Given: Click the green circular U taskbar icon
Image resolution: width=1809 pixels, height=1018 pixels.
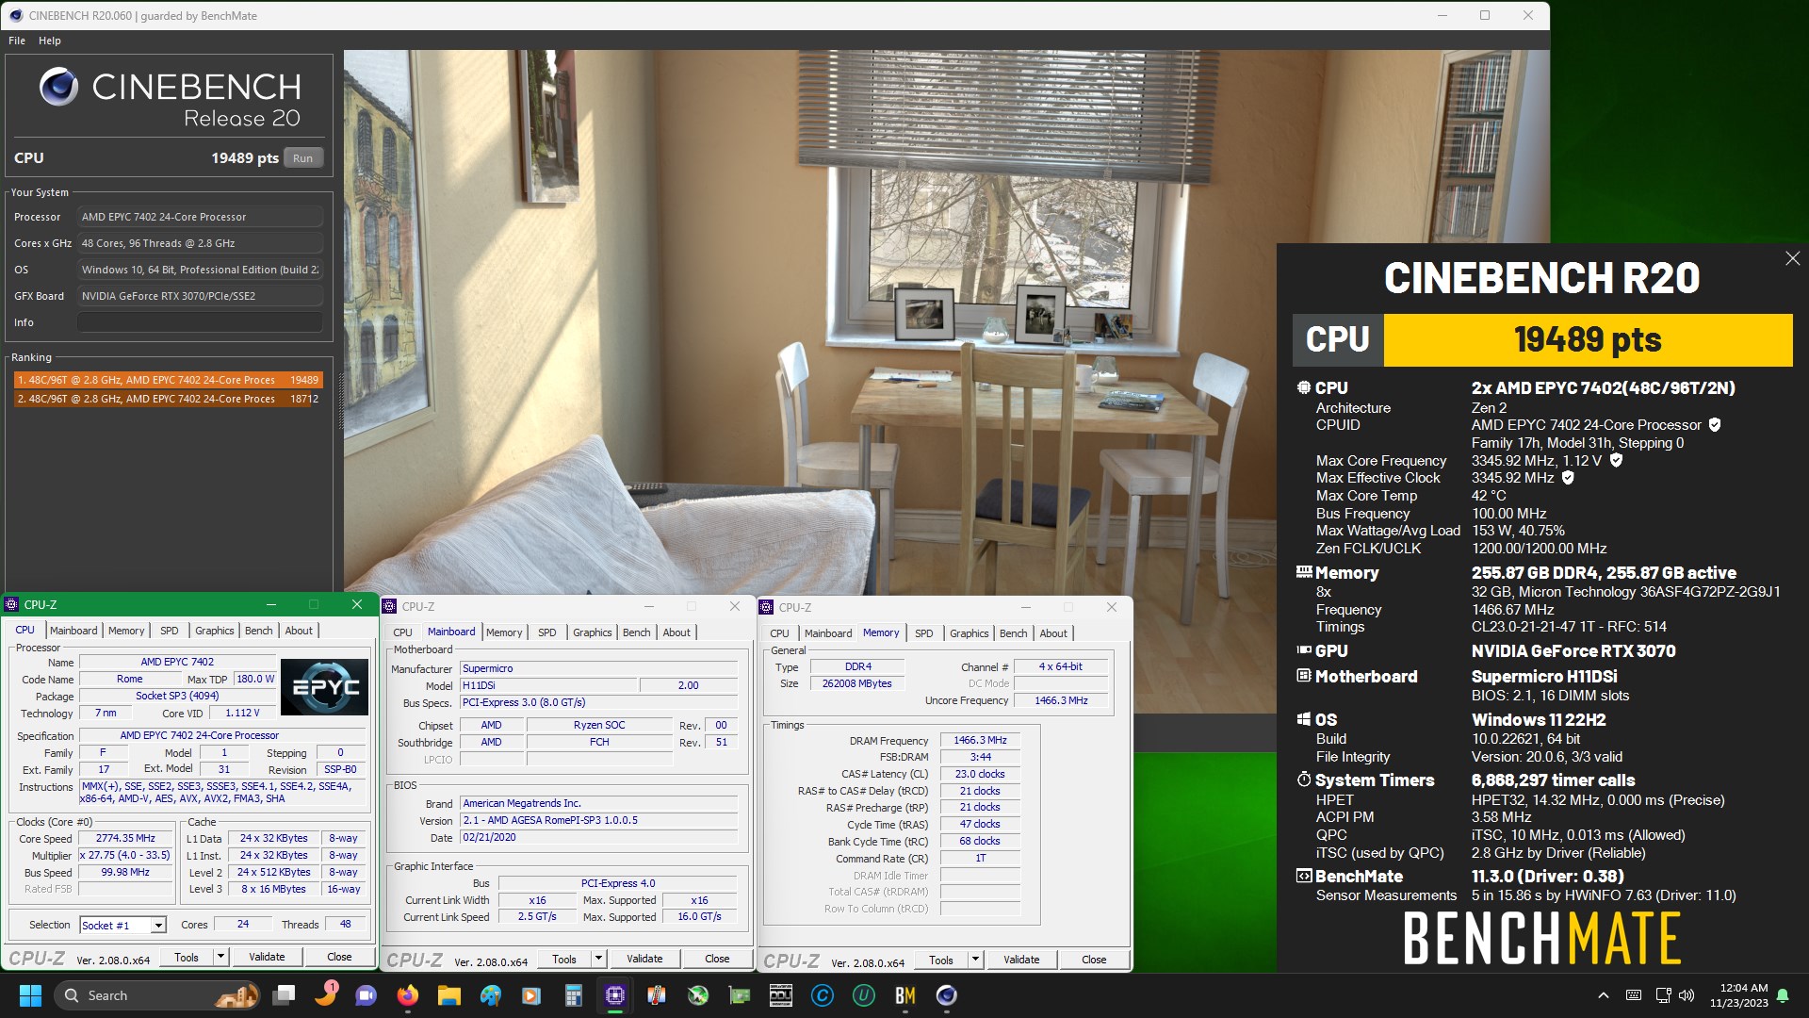Looking at the screenshot, I should click(864, 995).
